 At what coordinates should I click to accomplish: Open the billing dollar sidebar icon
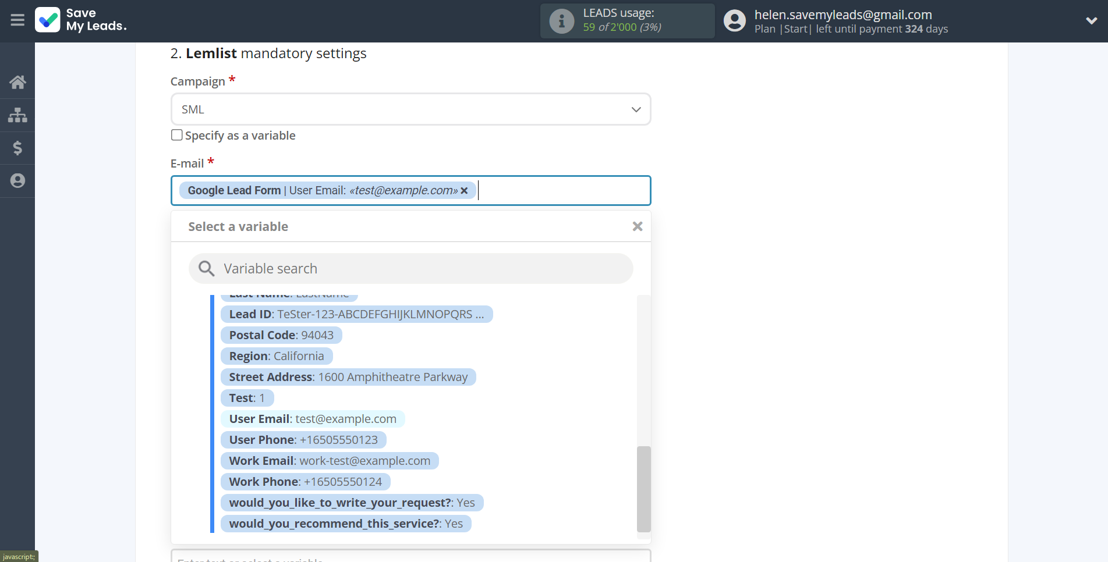17,148
